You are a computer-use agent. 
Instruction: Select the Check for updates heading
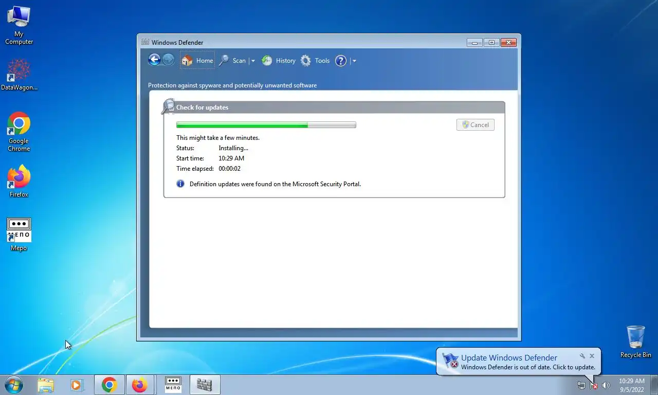coord(202,107)
